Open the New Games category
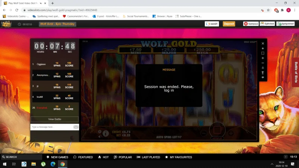Viewport: 299px width, 168px height. click(57, 157)
